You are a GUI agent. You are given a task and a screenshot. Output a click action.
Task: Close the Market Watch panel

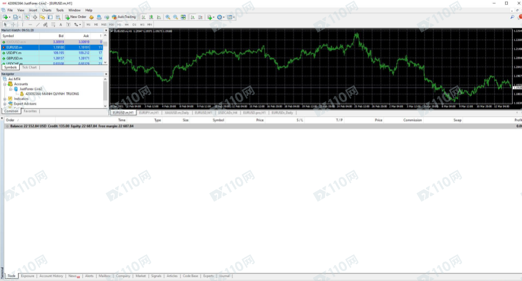tap(105, 30)
